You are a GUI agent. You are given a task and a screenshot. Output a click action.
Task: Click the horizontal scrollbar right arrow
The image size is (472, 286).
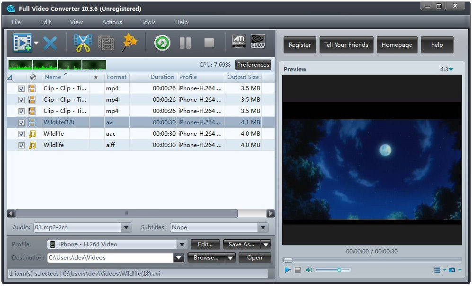pyautogui.click(x=270, y=214)
